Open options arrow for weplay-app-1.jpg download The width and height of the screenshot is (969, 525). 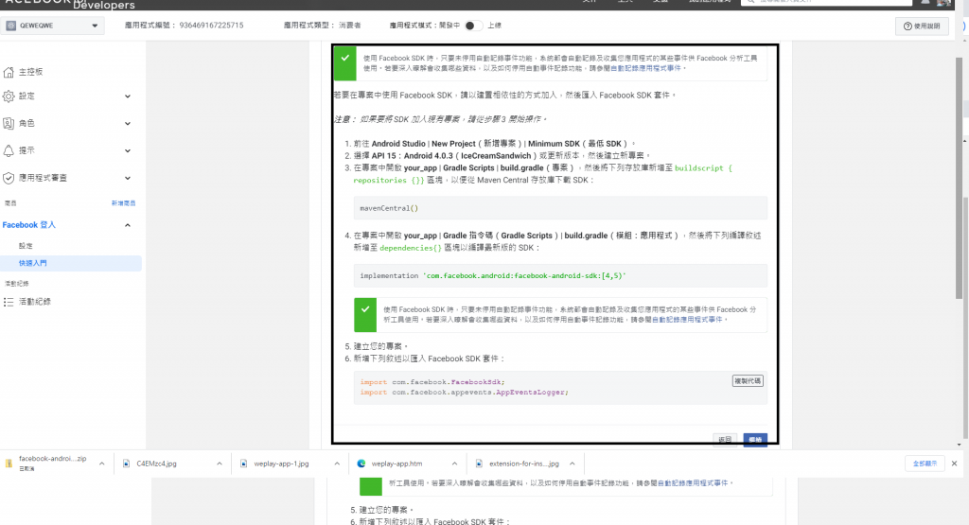coord(337,464)
